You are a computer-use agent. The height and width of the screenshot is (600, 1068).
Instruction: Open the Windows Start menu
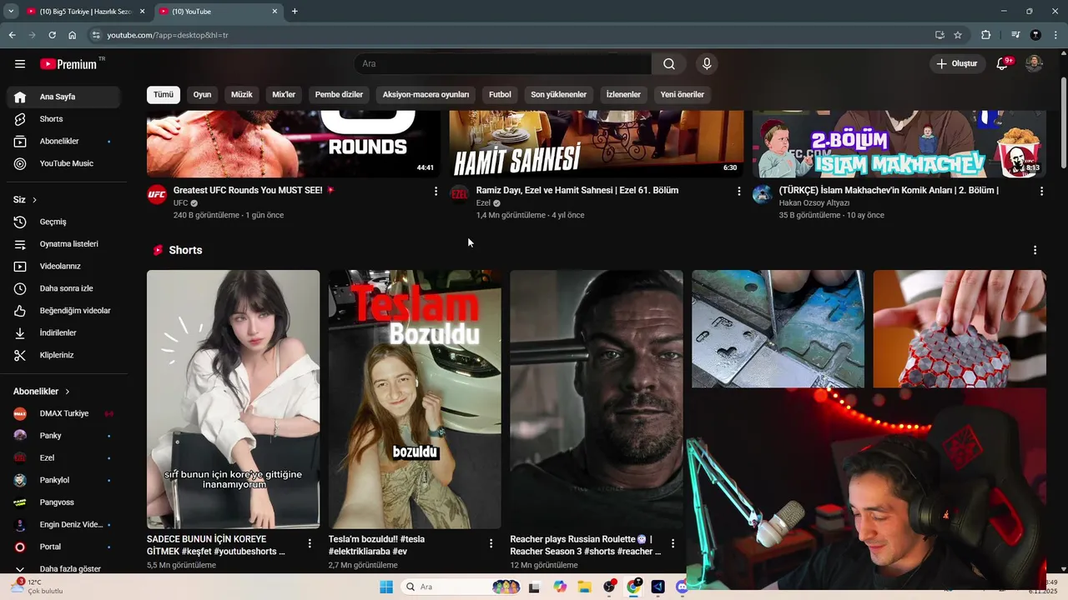(x=386, y=587)
